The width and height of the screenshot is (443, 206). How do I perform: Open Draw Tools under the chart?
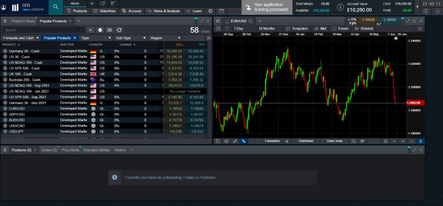tap(335, 141)
